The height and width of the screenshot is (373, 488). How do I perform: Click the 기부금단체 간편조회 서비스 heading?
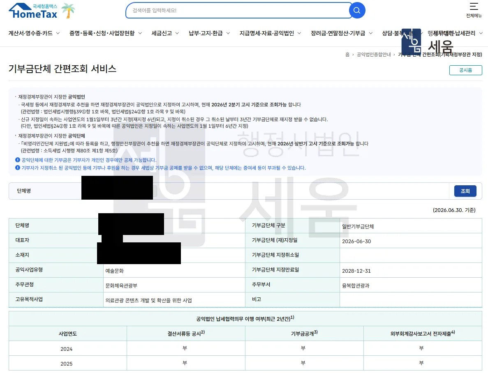[62, 69]
